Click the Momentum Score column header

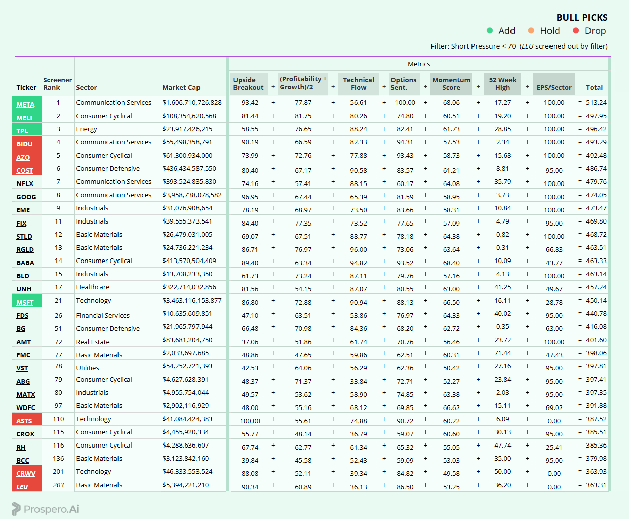tap(451, 84)
